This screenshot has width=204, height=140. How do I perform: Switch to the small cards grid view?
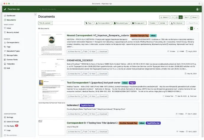coord(177,17)
